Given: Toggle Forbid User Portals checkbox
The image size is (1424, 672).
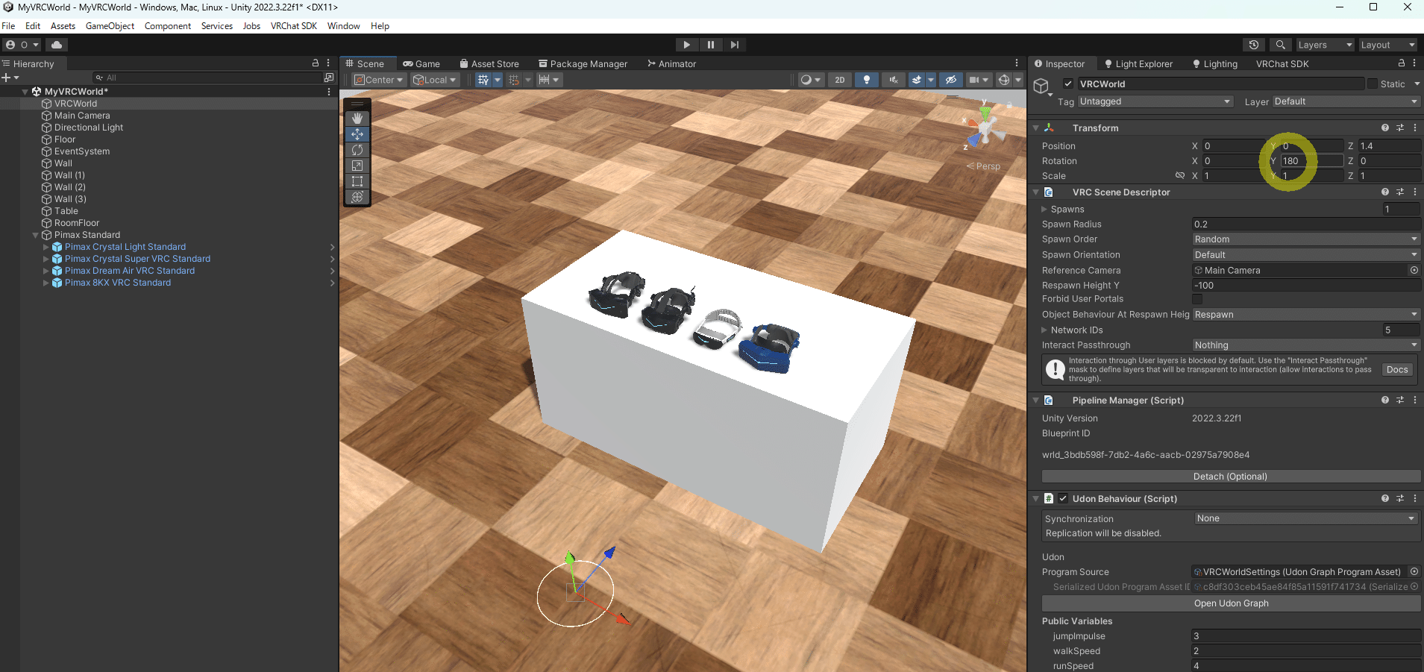Looking at the screenshot, I should [x=1197, y=299].
